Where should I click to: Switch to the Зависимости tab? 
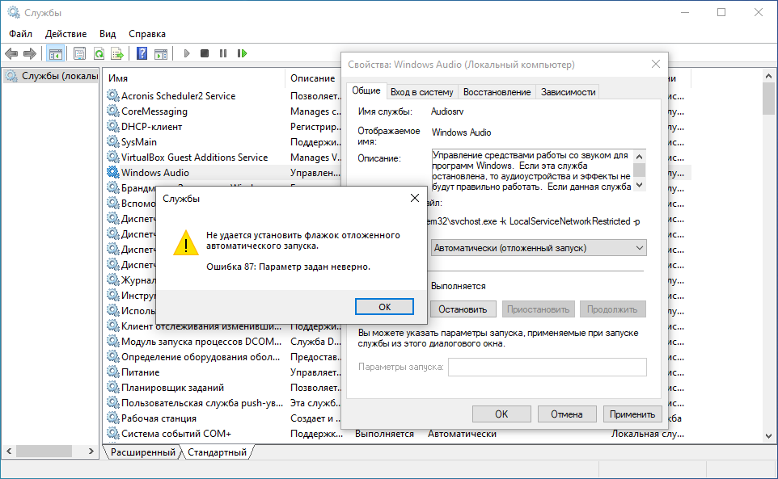point(568,92)
